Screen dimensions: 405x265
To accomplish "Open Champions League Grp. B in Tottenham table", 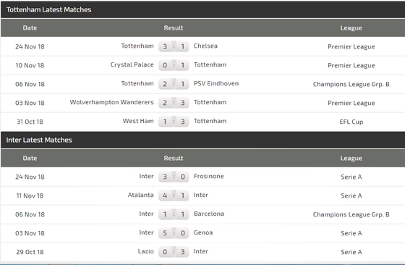I will pyautogui.click(x=351, y=84).
